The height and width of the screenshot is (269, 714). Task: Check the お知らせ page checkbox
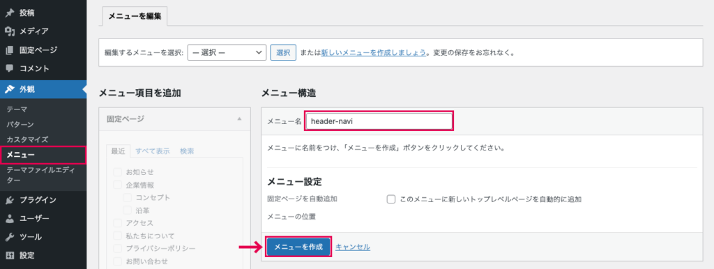pyautogui.click(x=117, y=172)
